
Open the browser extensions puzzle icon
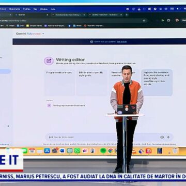point(169,20)
